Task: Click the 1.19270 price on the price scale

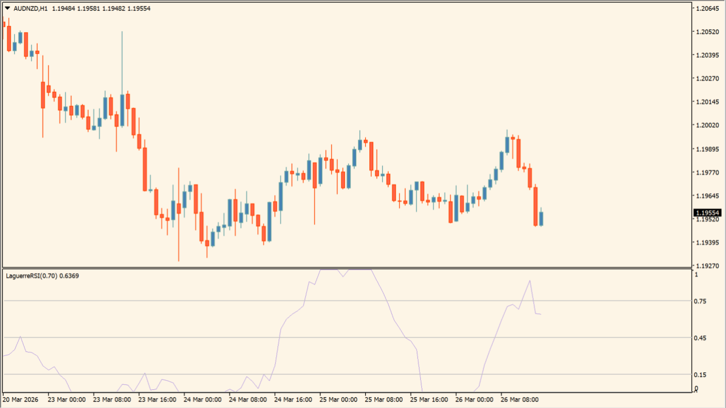Action: coord(707,266)
